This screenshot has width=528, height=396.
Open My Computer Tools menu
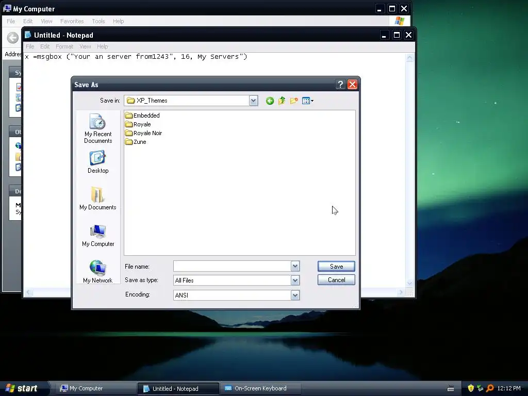pyautogui.click(x=98, y=21)
